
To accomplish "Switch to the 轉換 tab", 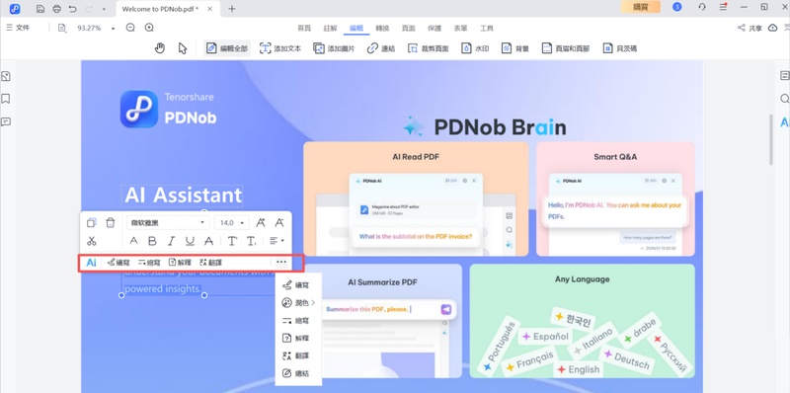I will tap(382, 29).
